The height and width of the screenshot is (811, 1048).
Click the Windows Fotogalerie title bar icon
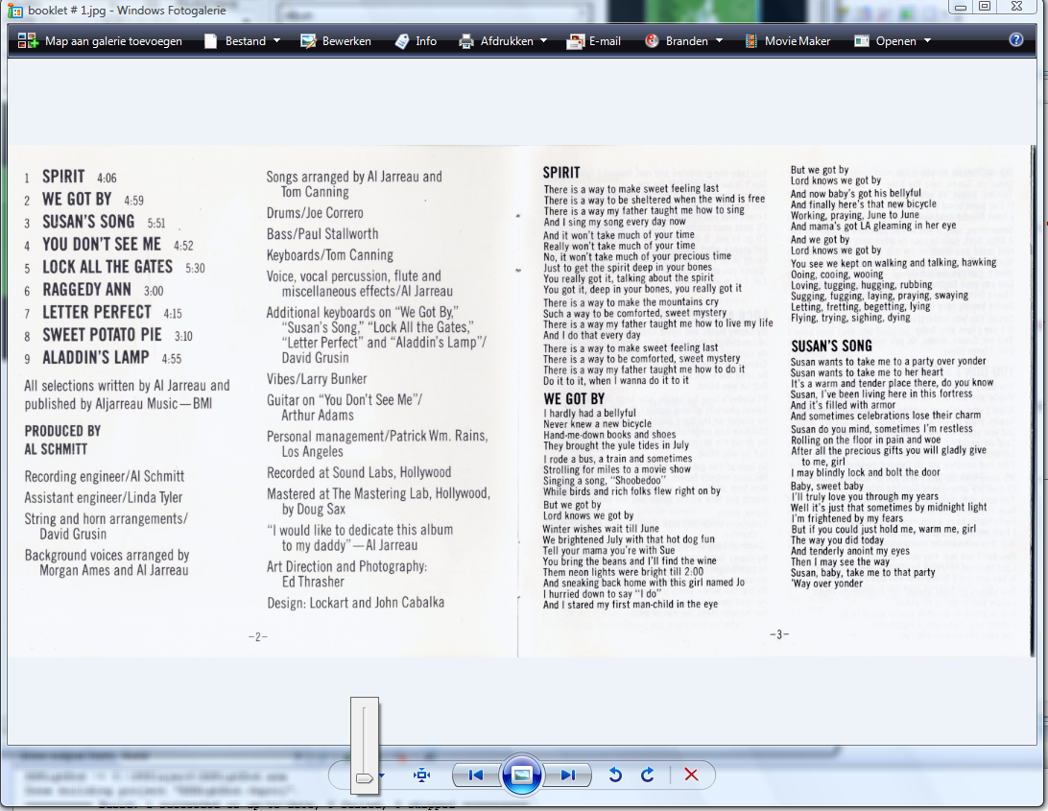(x=14, y=11)
